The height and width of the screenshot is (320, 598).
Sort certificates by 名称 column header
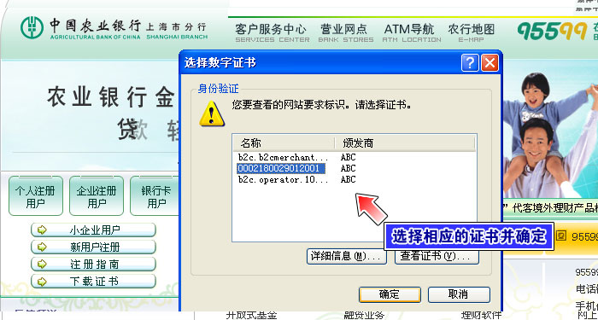(284, 143)
